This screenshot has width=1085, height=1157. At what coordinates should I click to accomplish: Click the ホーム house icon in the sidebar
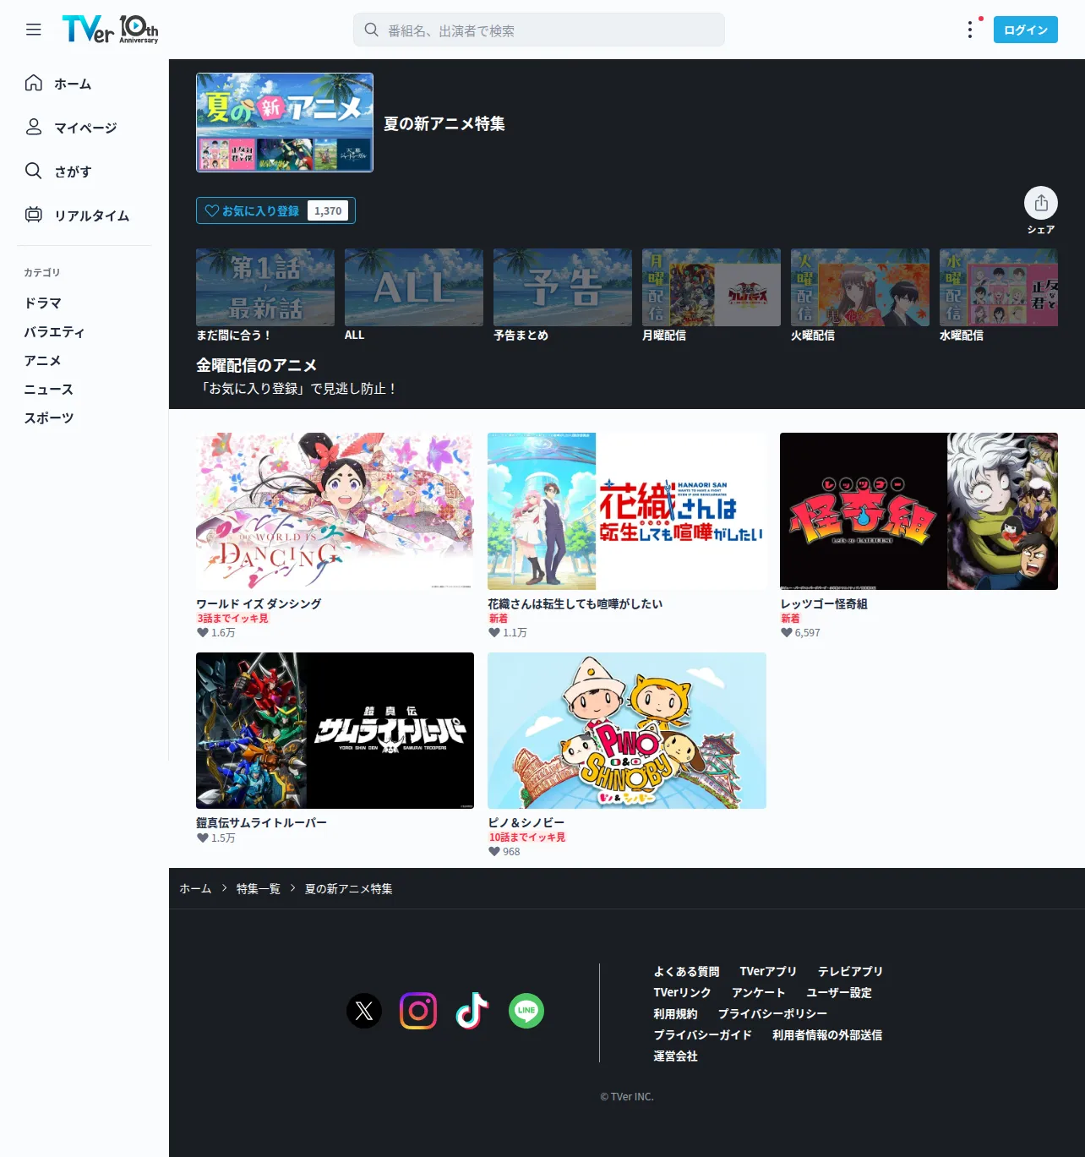coord(34,83)
